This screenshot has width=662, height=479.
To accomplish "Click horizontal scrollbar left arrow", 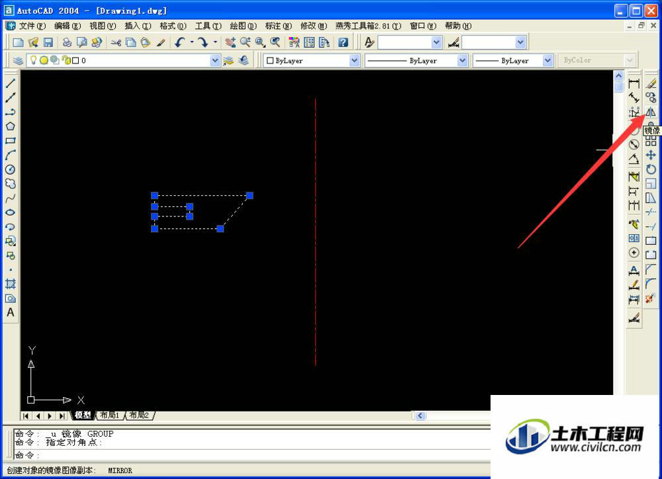I will [x=420, y=415].
